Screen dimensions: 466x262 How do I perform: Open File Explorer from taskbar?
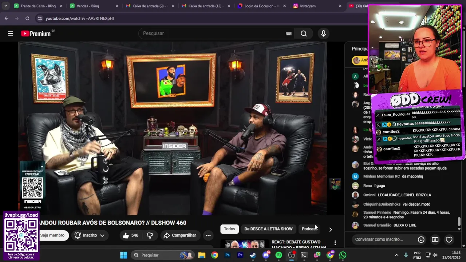click(x=202, y=255)
